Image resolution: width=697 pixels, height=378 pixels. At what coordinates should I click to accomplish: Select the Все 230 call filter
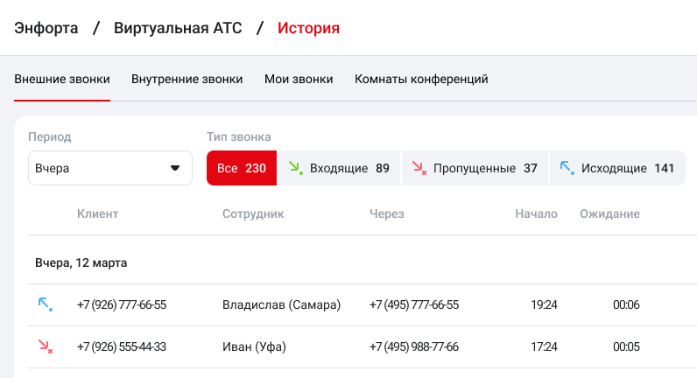241,168
